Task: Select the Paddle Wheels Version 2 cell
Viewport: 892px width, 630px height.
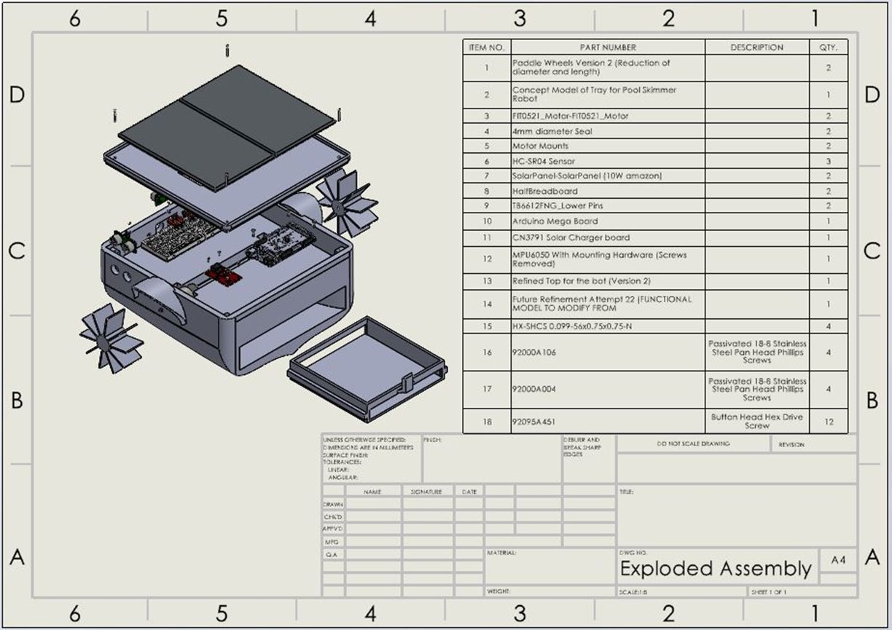Action: click(608, 68)
